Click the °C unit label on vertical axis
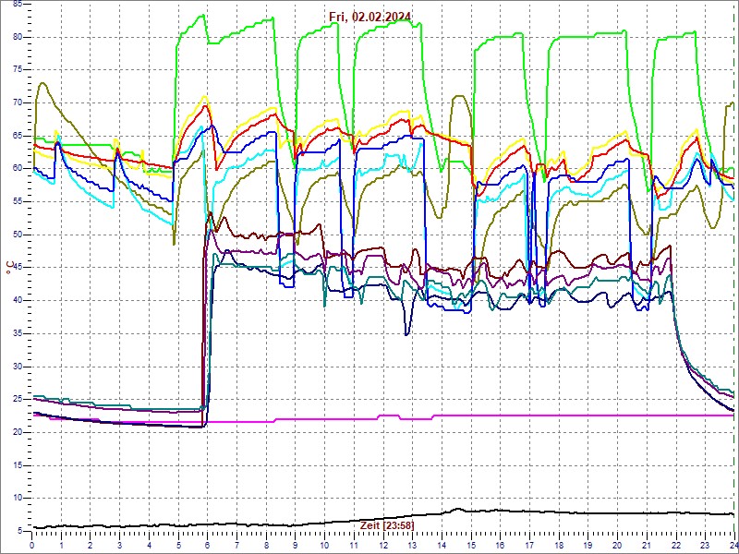 [9, 269]
